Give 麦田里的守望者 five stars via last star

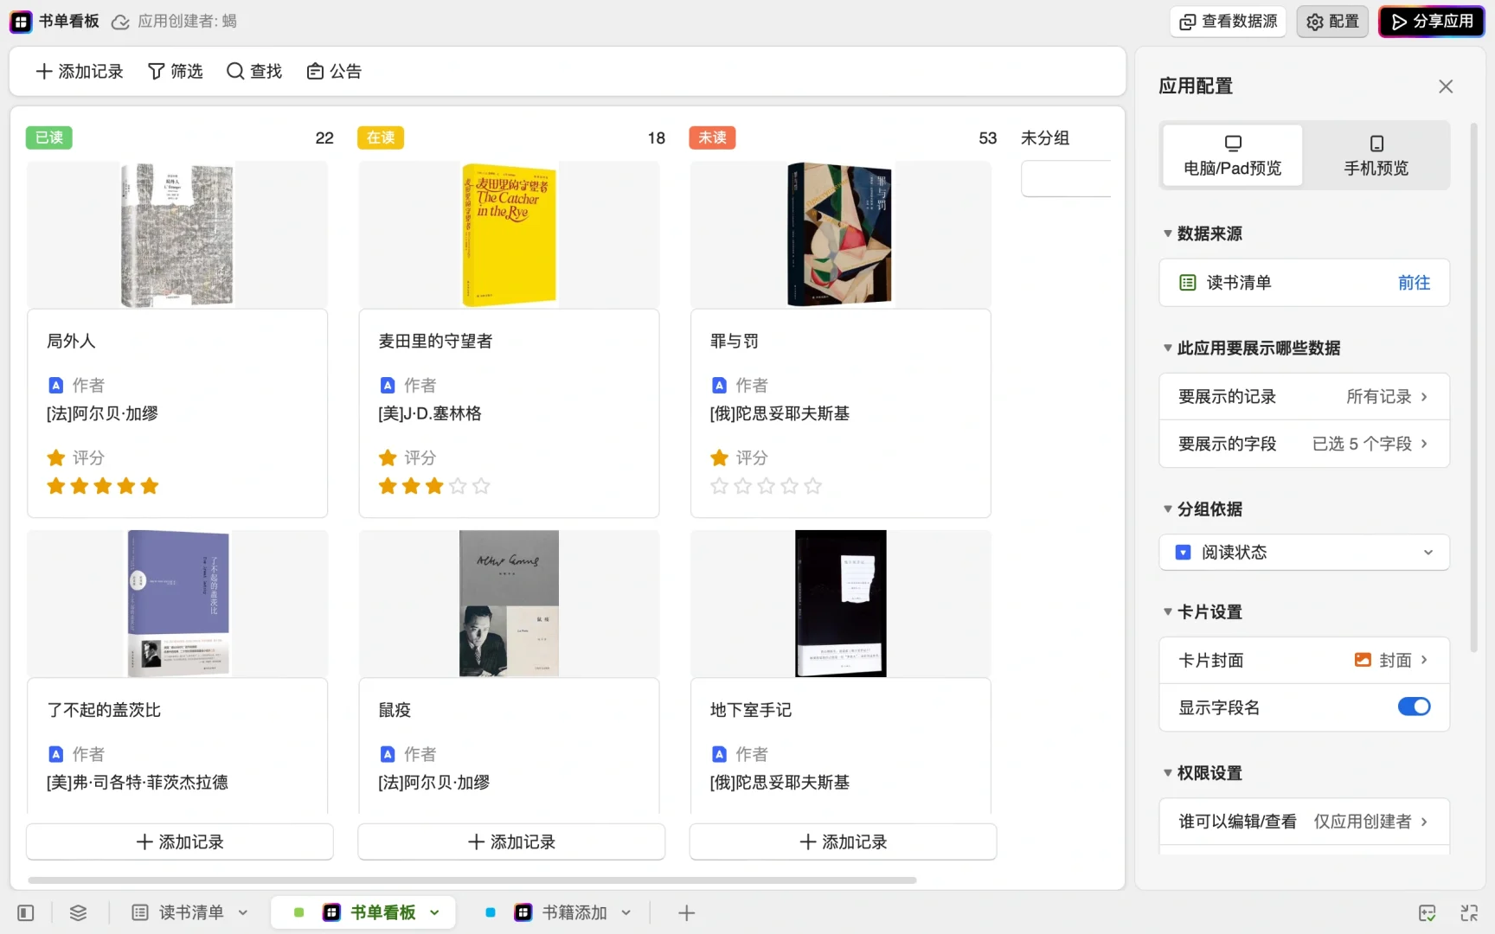[481, 486]
